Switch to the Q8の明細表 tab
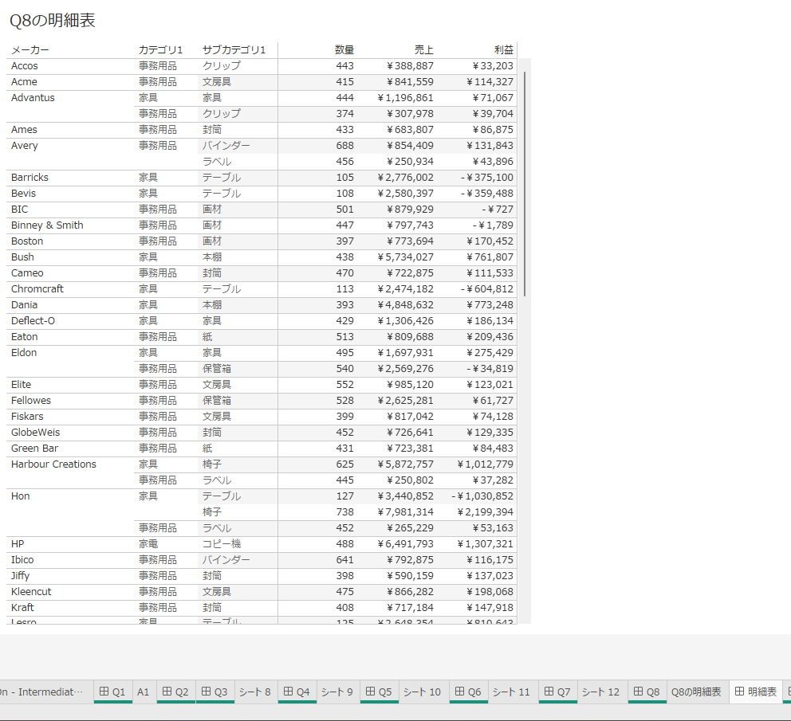791x721 pixels. [x=697, y=692]
